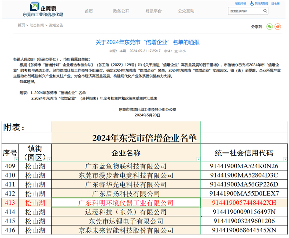Click the 网站无障碍 link
The height and width of the screenshot is (238, 289).
click(x=261, y=4)
